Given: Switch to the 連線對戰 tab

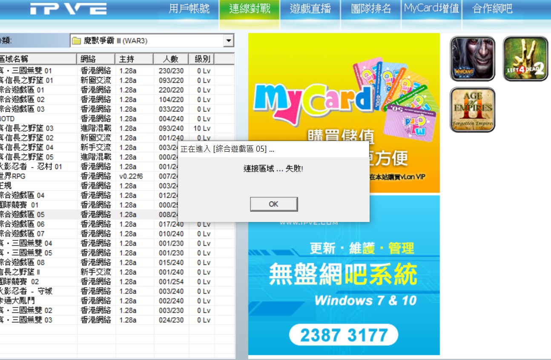Looking at the screenshot, I should (250, 9).
